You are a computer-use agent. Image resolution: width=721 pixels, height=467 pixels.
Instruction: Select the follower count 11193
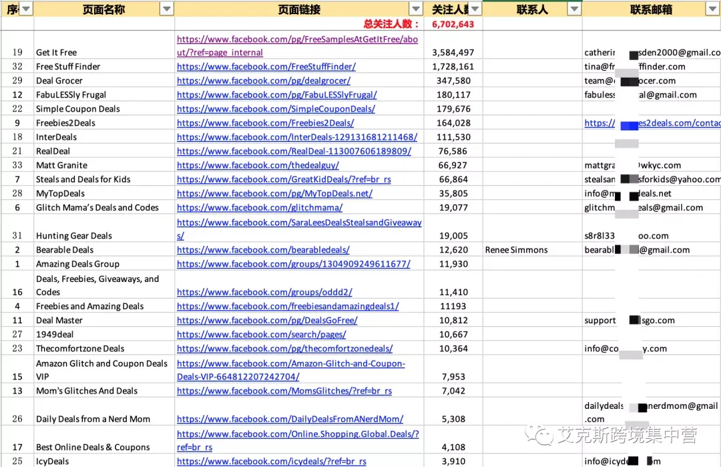[453, 307]
